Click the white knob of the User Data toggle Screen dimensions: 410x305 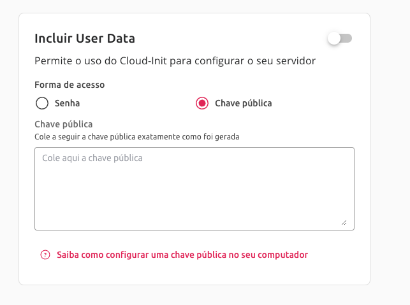(x=334, y=38)
